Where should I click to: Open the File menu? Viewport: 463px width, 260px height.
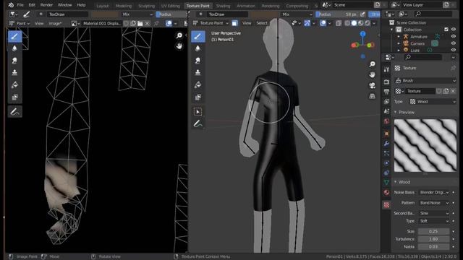click(x=20, y=5)
